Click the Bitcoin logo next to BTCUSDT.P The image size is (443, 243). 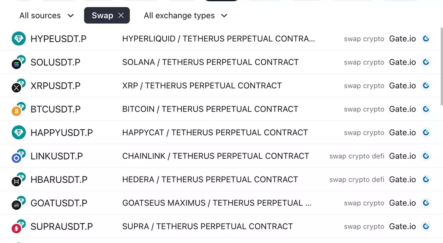coord(17,111)
